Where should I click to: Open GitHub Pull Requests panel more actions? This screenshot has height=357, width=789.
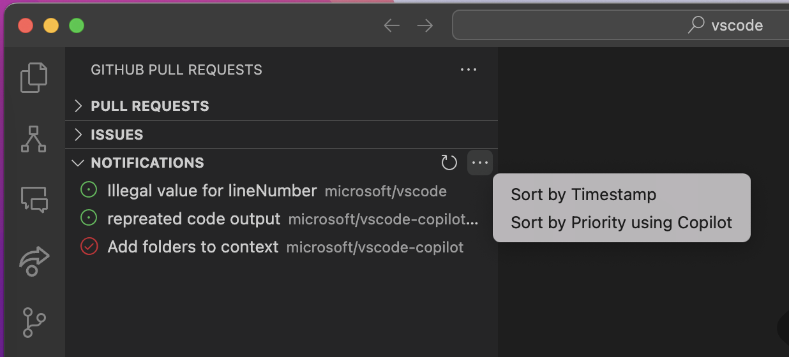point(469,69)
